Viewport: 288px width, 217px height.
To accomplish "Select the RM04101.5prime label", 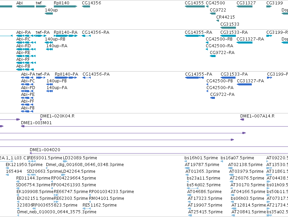I will pos(107,198).
